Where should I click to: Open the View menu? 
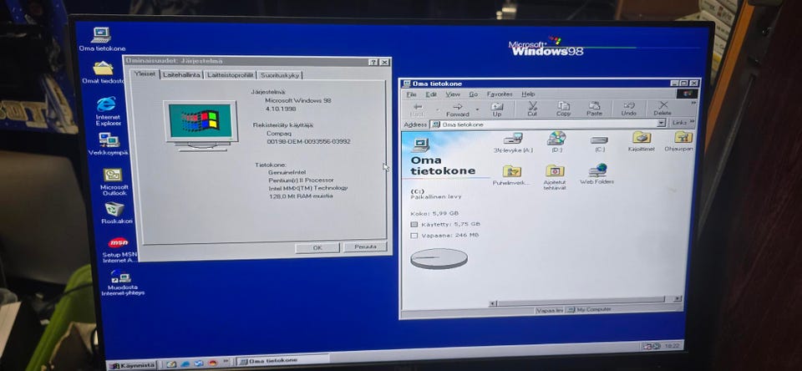point(453,94)
